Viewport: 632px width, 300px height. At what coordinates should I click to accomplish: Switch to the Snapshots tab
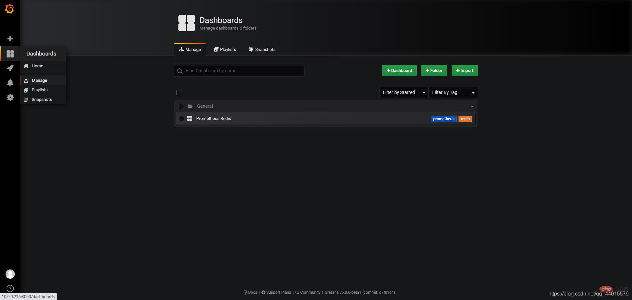(x=262, y=50)
